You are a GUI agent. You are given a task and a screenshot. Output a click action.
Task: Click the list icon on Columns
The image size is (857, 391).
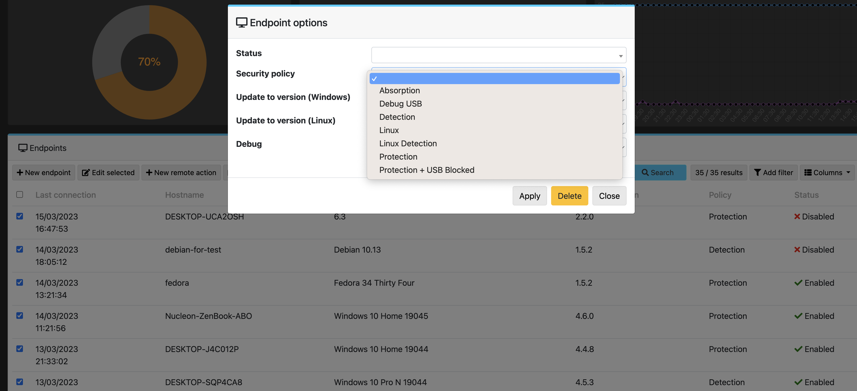[808, 173]
